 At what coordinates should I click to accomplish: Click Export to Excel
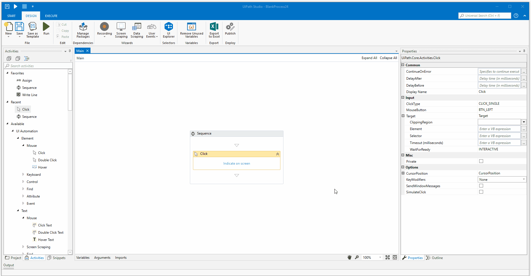[214, 30]
